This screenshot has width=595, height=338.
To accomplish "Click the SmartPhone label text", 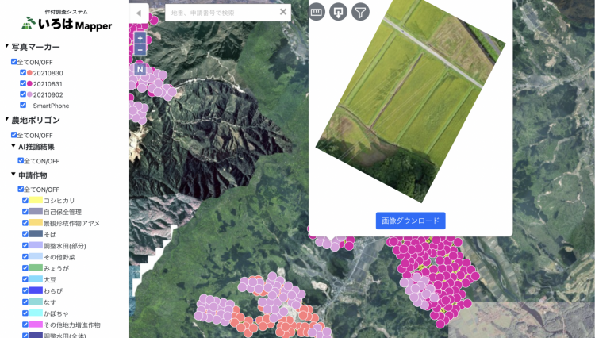I will [x=51, y=106].
